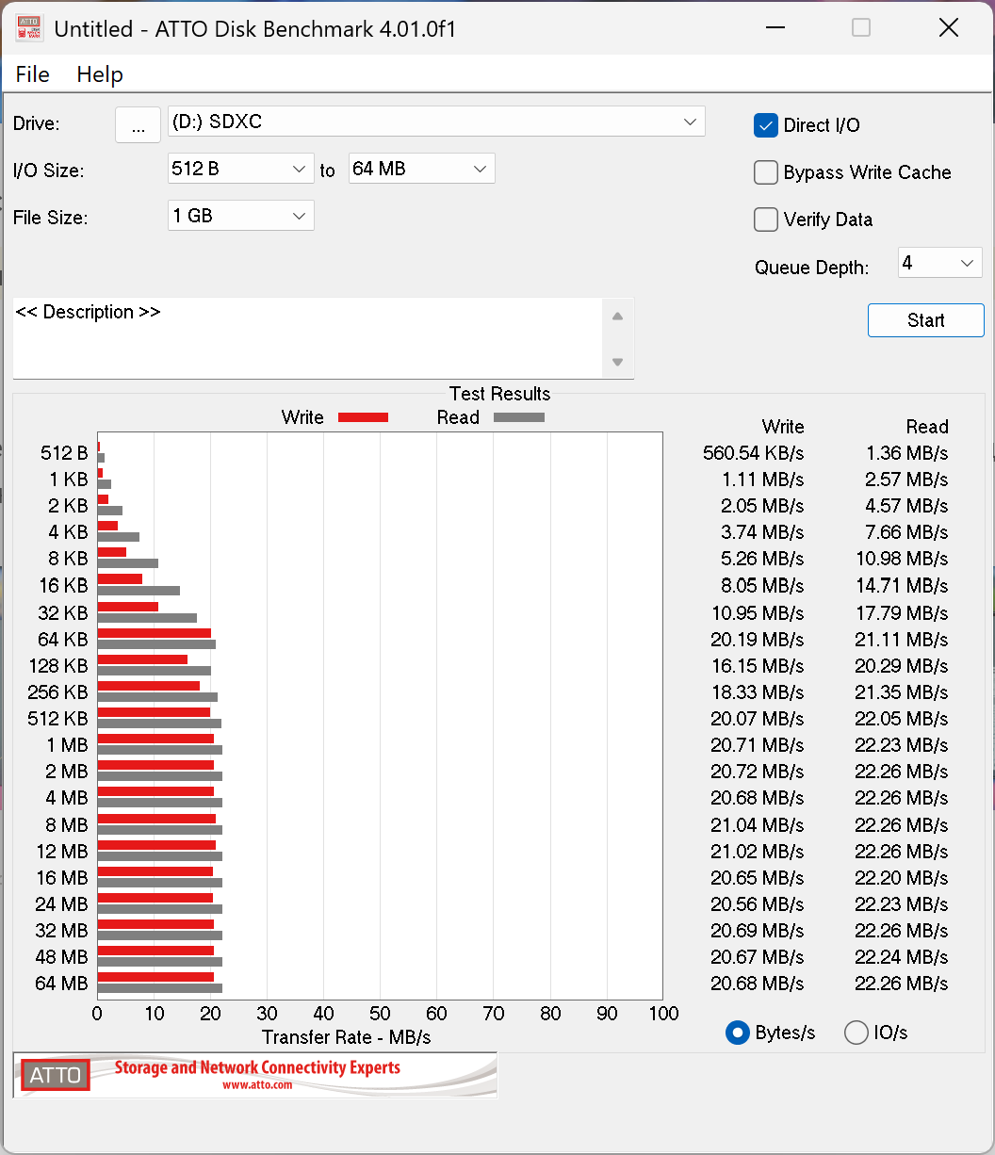Maximize the ATTO Disk Benchmark window
This screenshot has height=1155, width=995.
861,28
